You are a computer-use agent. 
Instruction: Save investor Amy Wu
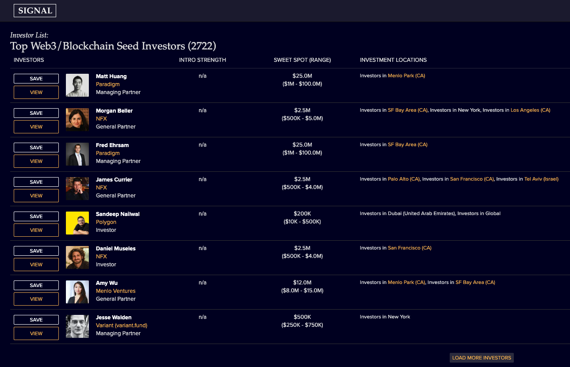(36, 285)
